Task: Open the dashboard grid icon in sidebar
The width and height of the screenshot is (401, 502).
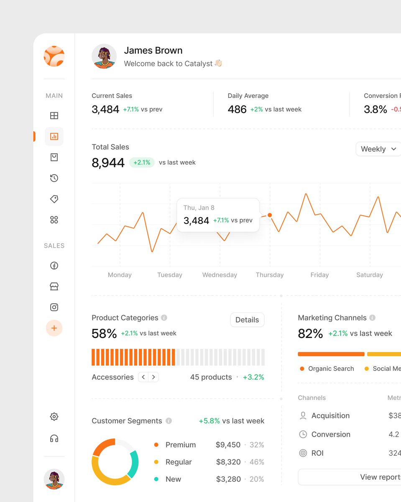Action: click(54, 115)
